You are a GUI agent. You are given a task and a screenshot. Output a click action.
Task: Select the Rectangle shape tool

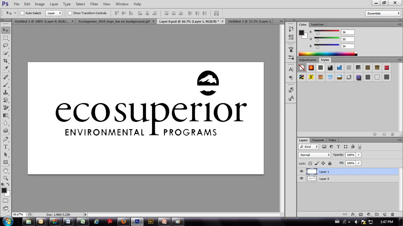tap(6, 162)
